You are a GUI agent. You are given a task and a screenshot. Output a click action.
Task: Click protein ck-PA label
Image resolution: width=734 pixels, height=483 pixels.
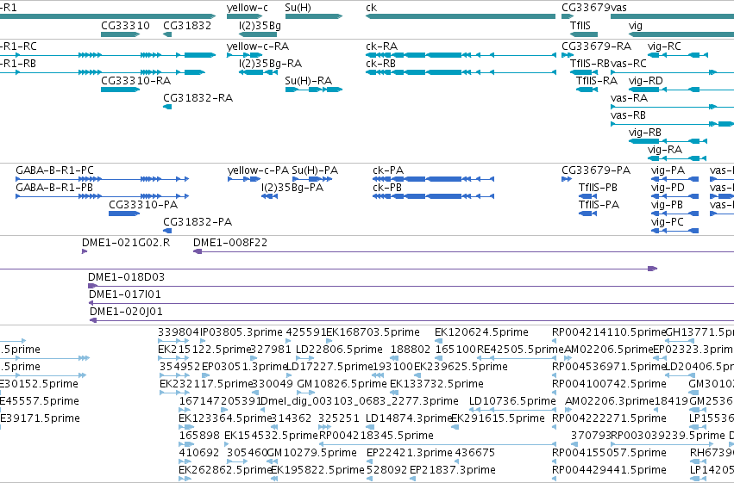point(388,170)
